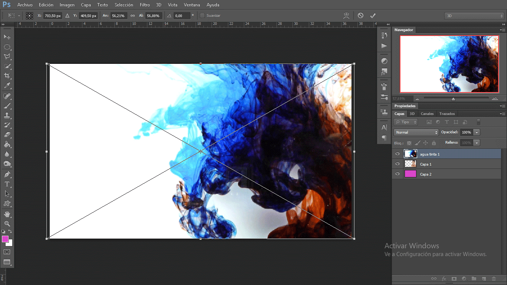Open the Clone Source panel icon
This screenshot has width=507, height=285.
coord(384,112)
